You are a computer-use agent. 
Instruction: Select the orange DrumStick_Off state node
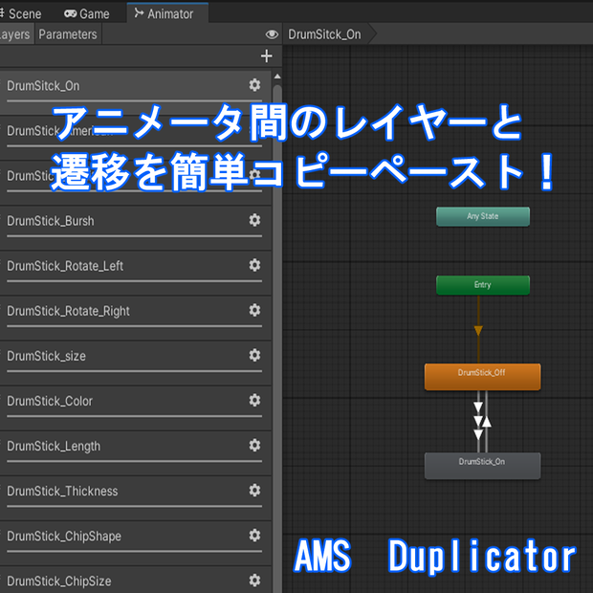coord(483,377)
